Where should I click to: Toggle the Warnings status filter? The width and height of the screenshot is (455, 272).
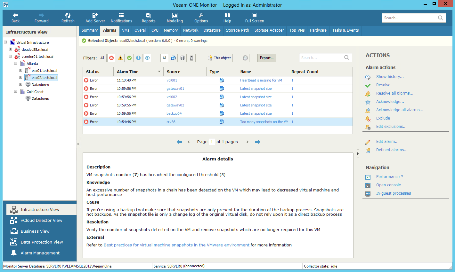[x=120, y=58]
